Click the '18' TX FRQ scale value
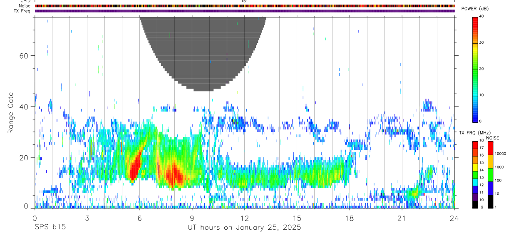Viewport: 511px width, 236px height. pos(481,141)
